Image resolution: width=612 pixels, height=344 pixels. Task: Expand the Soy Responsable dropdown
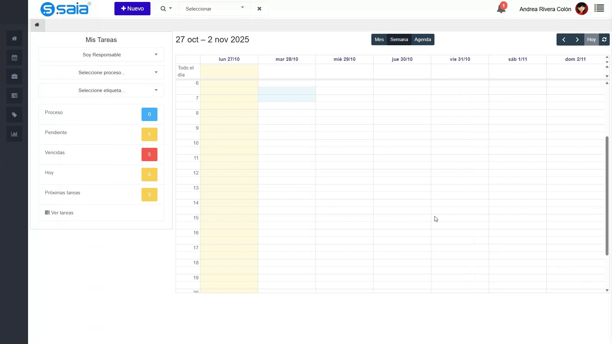(x=101, y=55)
